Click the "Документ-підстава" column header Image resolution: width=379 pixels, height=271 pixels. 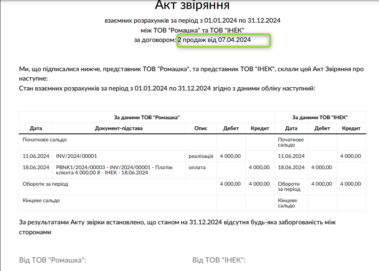(118, 128)
